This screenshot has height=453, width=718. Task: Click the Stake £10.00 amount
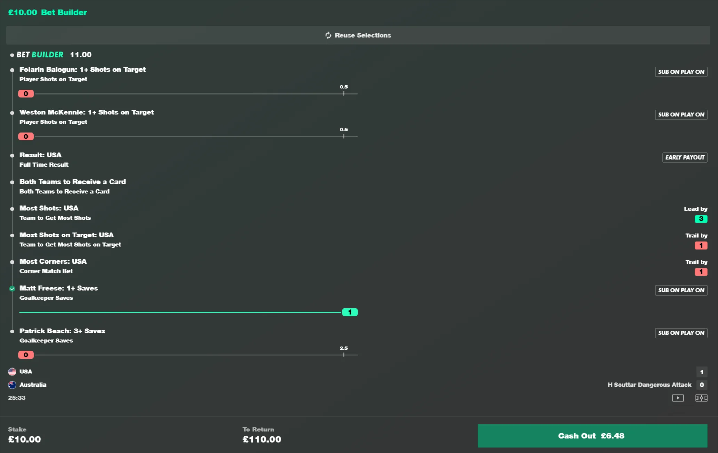(x=24, y=439)
